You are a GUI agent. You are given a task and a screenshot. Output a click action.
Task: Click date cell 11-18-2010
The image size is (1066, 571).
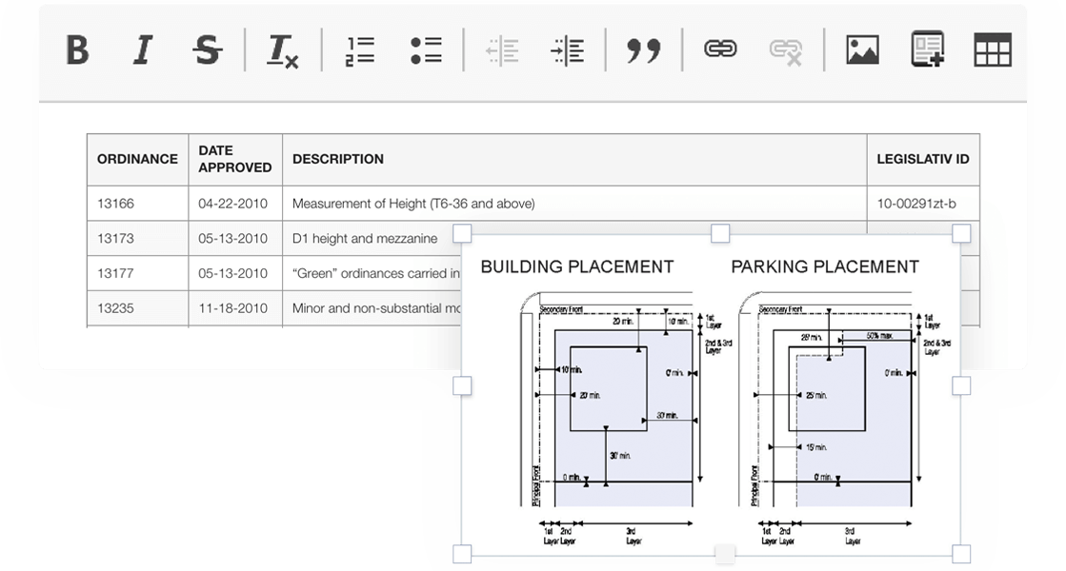click(x=235, y=308)
